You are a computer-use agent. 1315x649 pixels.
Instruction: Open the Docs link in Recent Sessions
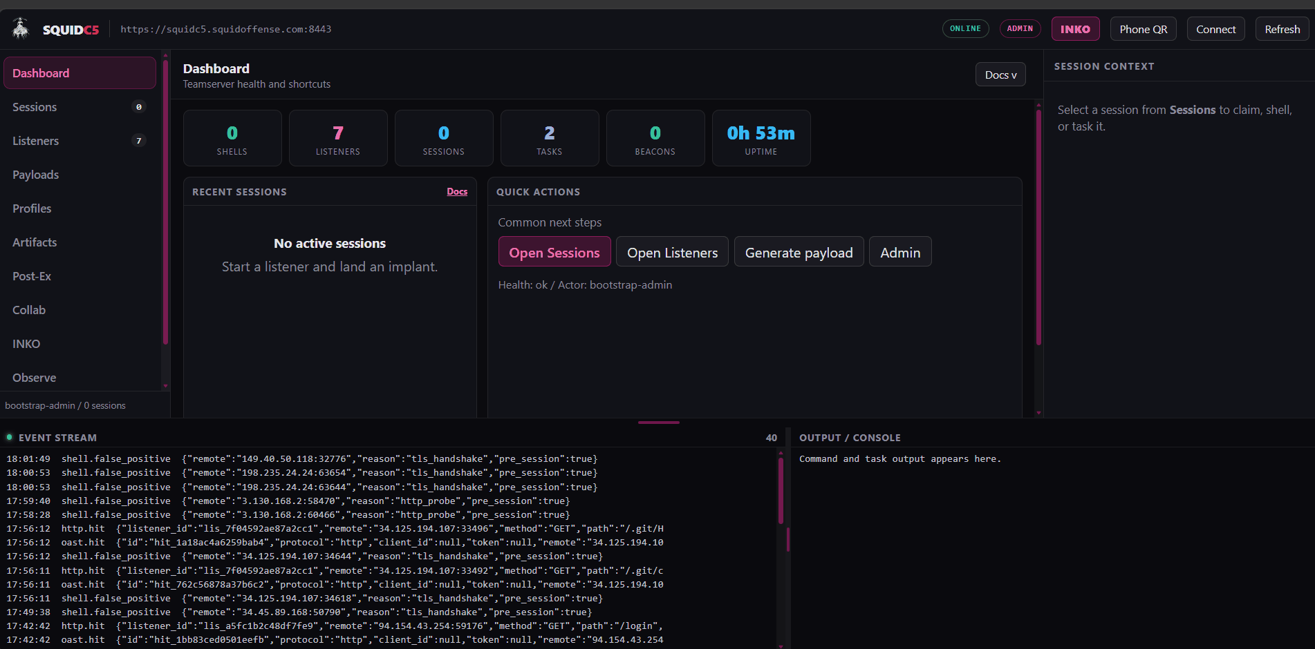coord(457,192)
